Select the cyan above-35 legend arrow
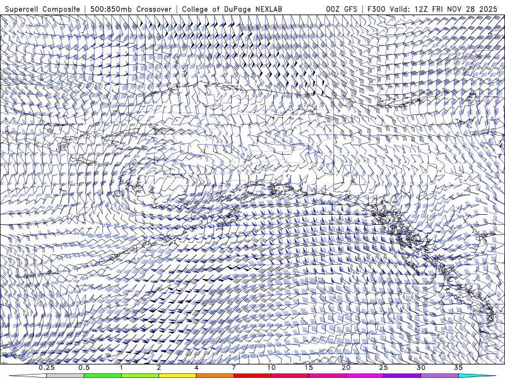This screenshot has width=505, height=379. click(x=477, y=376)
